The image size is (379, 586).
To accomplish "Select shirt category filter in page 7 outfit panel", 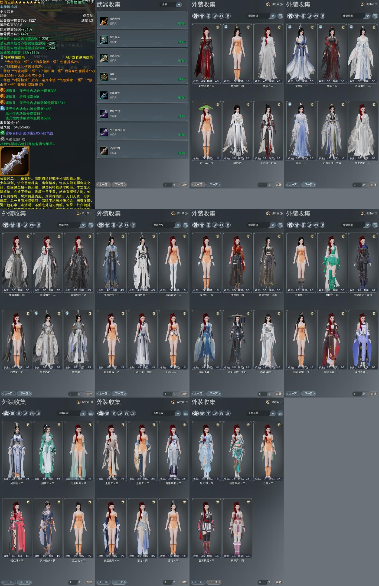I will point(12,413).
